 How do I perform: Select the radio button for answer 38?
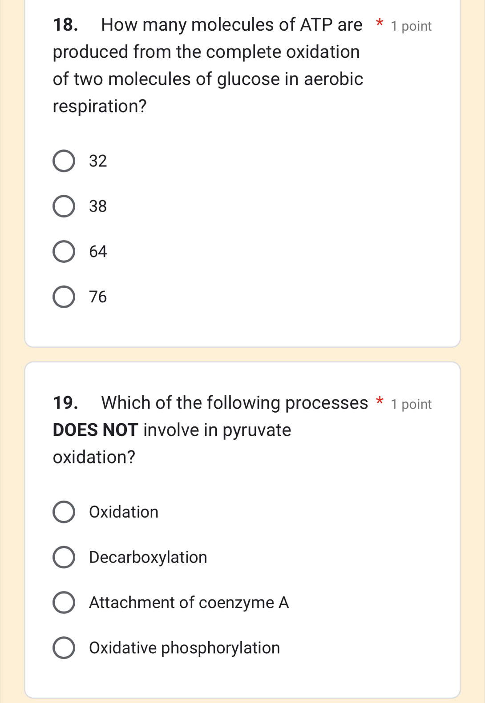[x=63, y=206]
